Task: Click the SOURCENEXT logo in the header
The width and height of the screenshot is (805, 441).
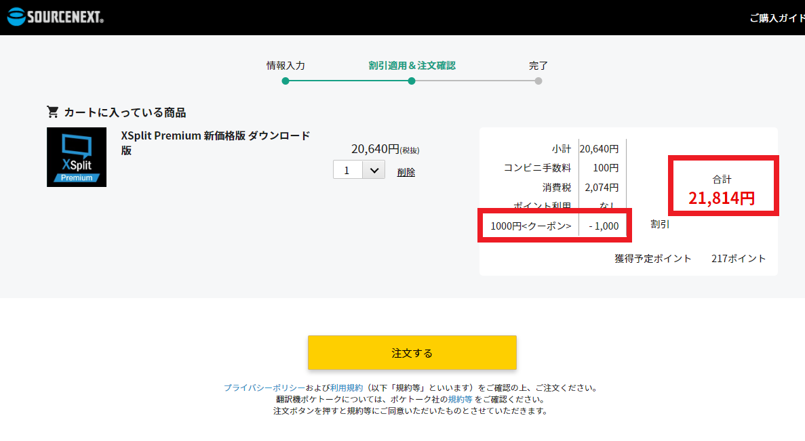Action: 56,17
